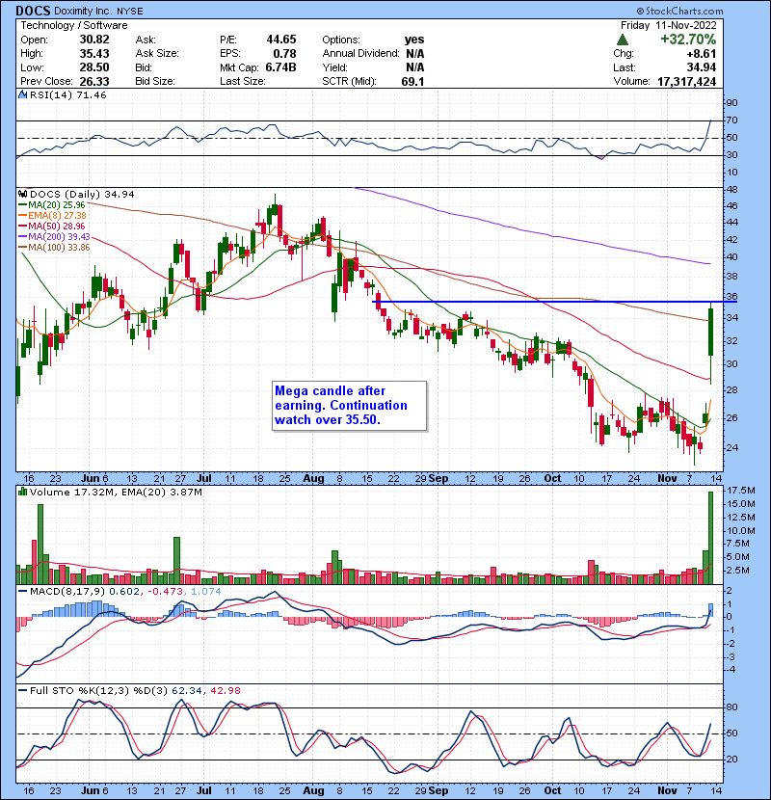
Task: Select the DOCS ticker symbol in the header
Action: (33, 11)
